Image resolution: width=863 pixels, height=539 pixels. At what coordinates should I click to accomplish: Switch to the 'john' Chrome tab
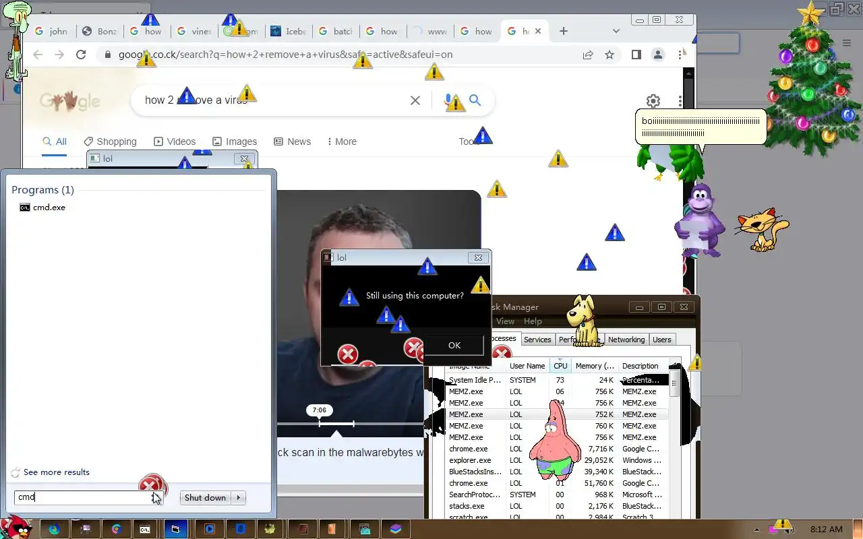51,31
